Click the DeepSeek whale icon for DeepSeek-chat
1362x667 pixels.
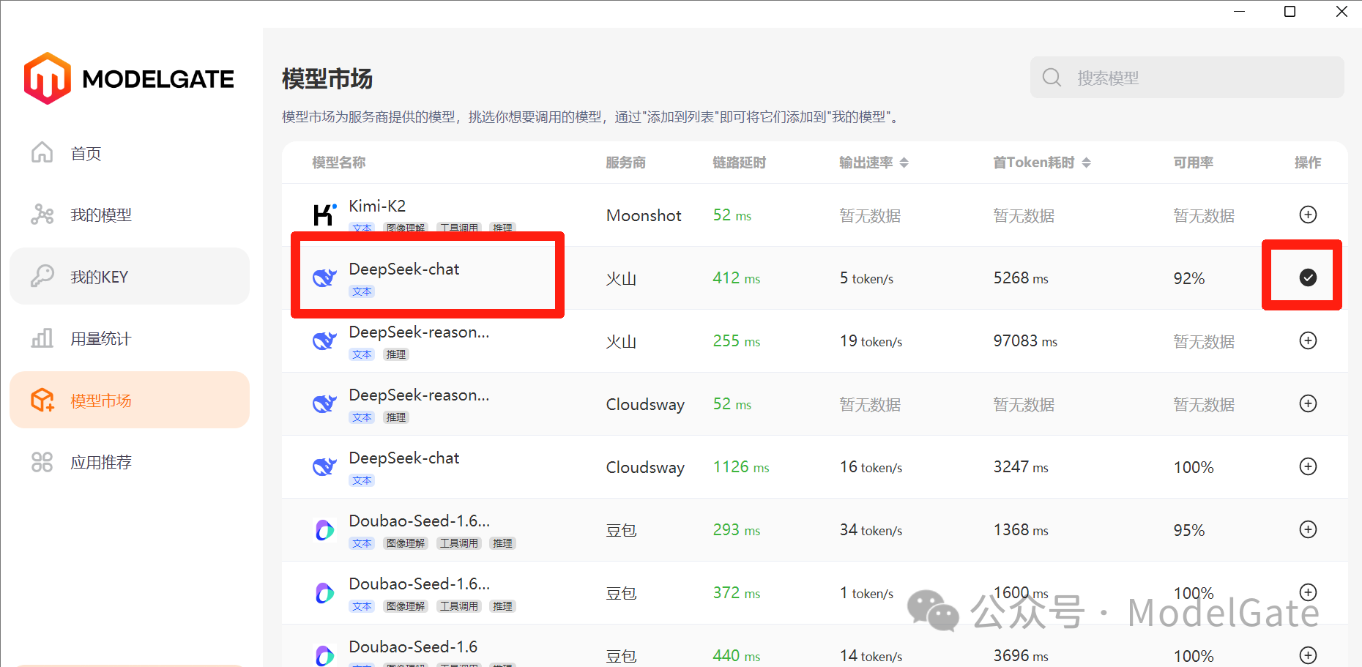click(324, 277)
